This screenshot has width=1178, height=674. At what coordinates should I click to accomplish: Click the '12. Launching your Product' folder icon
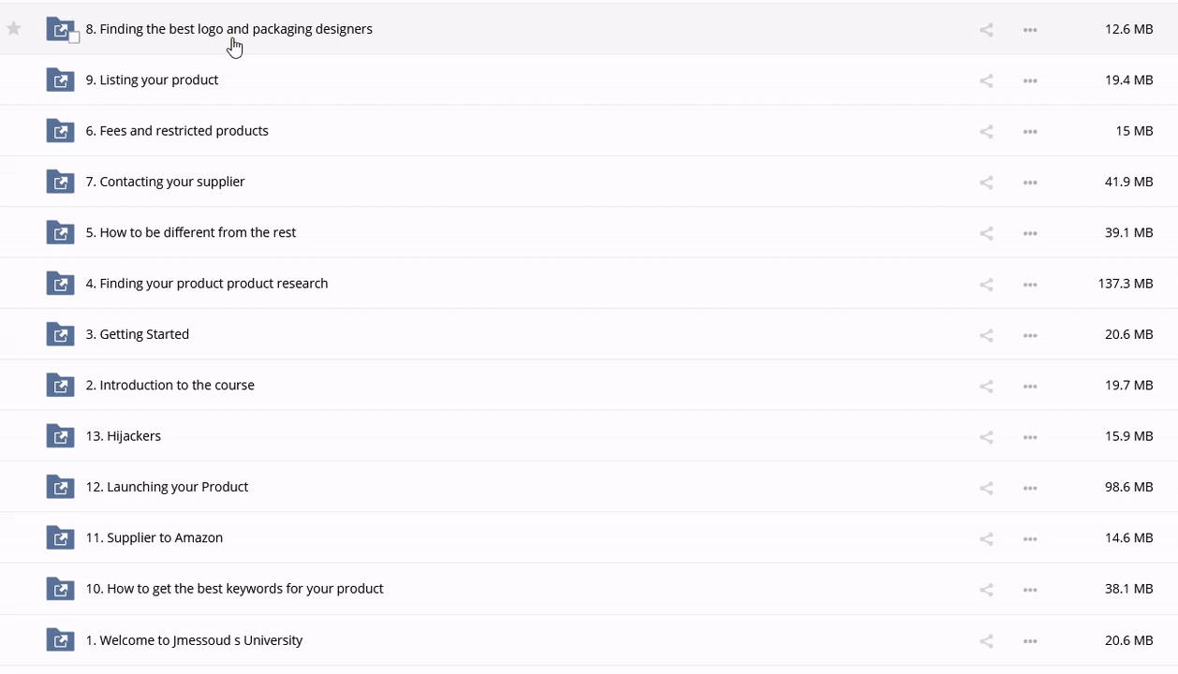point(60,487)
